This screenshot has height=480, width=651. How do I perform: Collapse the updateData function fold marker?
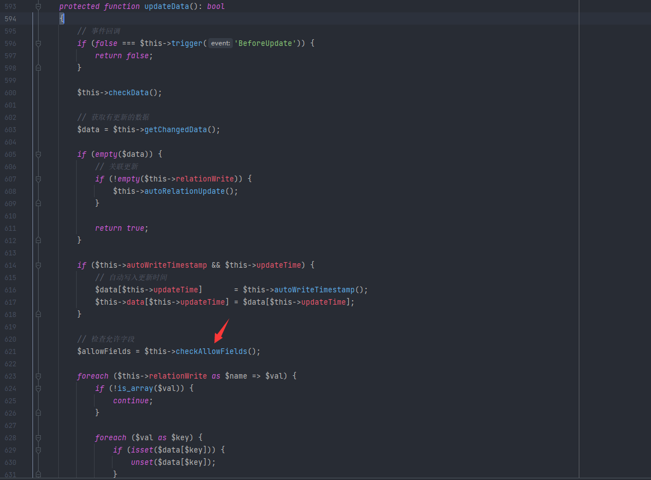point(38,7)
